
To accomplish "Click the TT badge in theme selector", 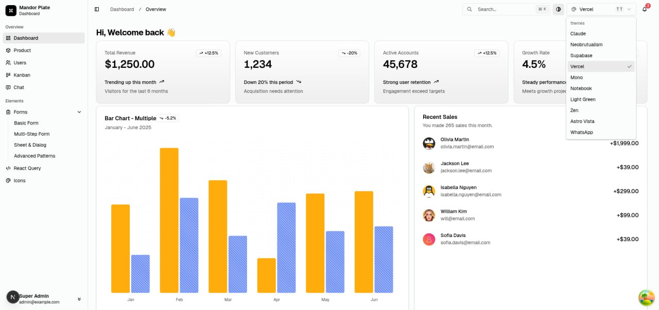I will point(619,9).
